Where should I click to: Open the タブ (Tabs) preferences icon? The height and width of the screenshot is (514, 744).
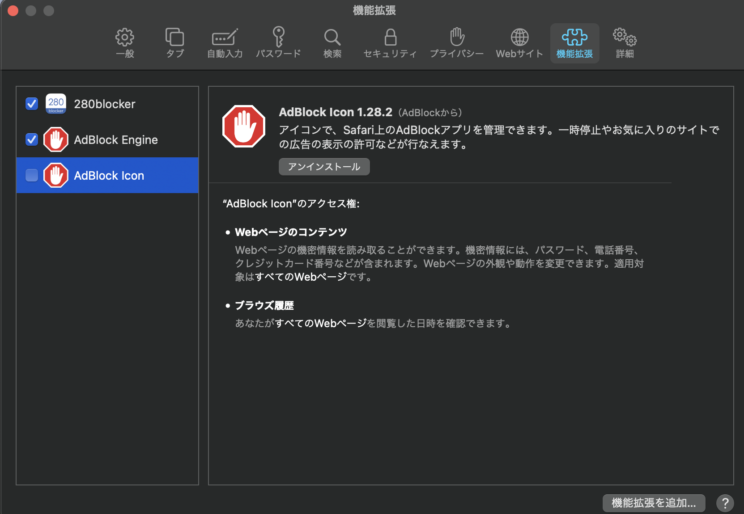coord(174,37)
